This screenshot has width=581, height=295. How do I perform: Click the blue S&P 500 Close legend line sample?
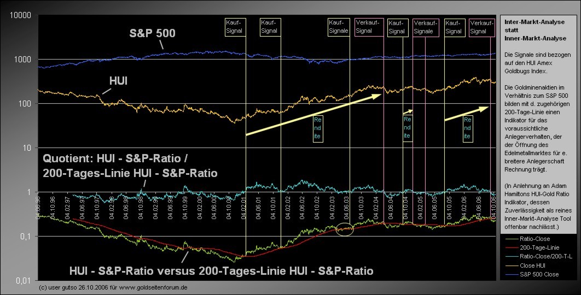coord(512,275)
